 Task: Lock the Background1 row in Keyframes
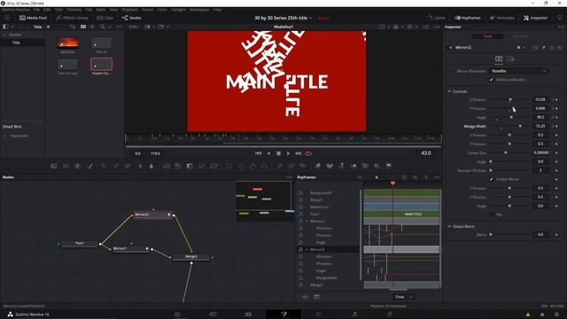pyautogui.click(x=300, y=193)
